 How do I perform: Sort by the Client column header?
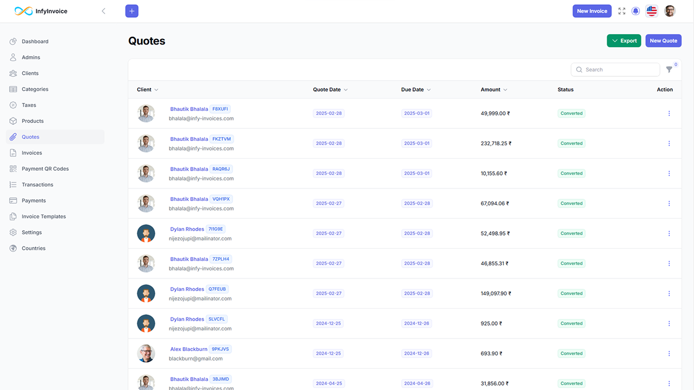pos(144,89)
